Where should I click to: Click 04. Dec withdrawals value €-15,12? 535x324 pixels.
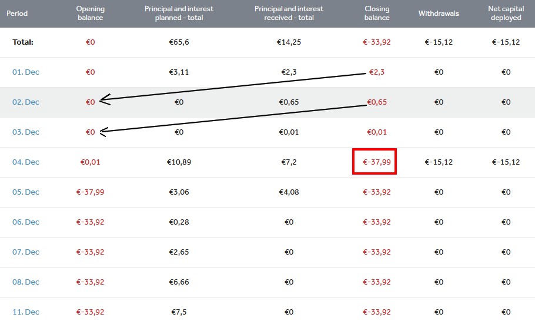pos(439,162)
